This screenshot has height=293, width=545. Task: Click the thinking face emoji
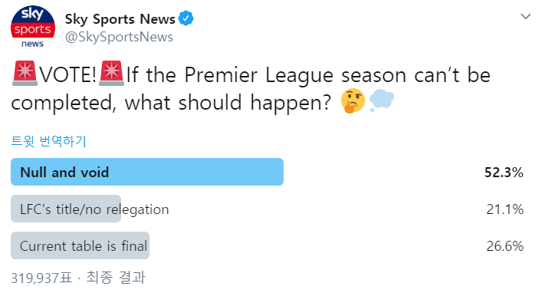point(353,101)
